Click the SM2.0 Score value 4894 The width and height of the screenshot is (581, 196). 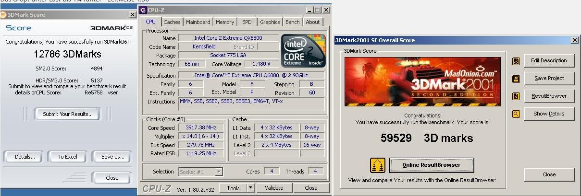tap(97, 69)
